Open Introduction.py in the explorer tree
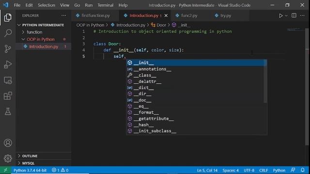This screenshot has height=174, width=310. pyautogui.click(x=44, y=46)
